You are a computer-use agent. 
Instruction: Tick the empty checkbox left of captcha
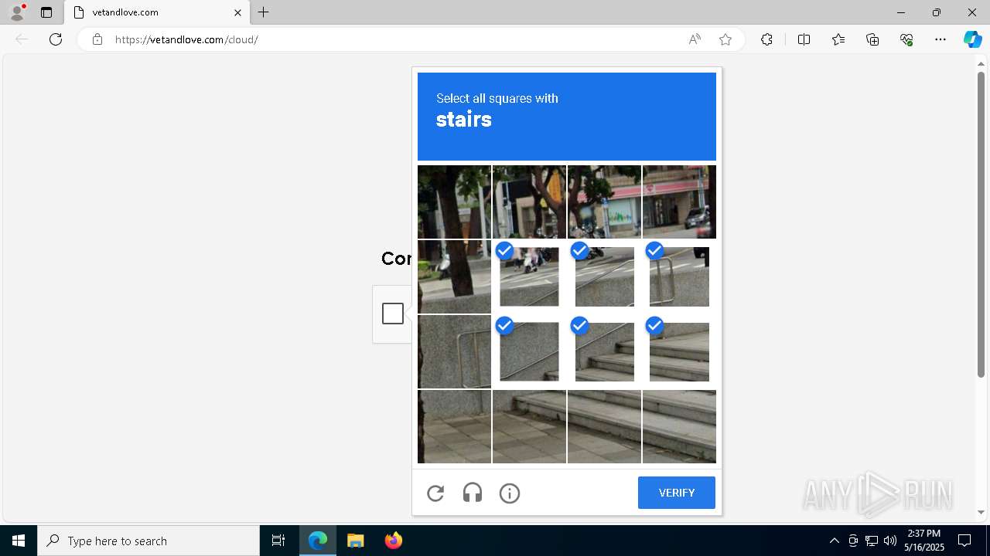tap(393, 314)
